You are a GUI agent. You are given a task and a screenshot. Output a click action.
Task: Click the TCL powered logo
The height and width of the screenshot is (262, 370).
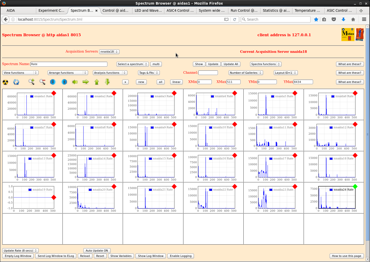coord(360,34)
